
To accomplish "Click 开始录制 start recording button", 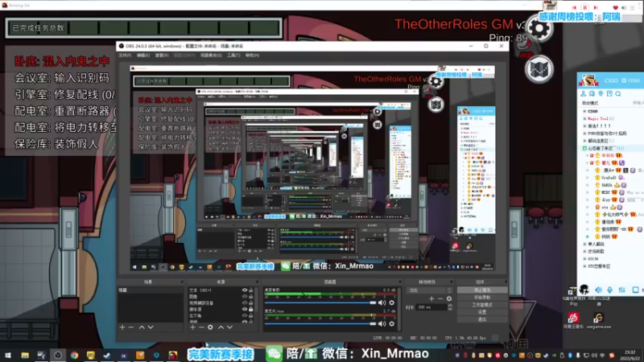I will 482,298.
